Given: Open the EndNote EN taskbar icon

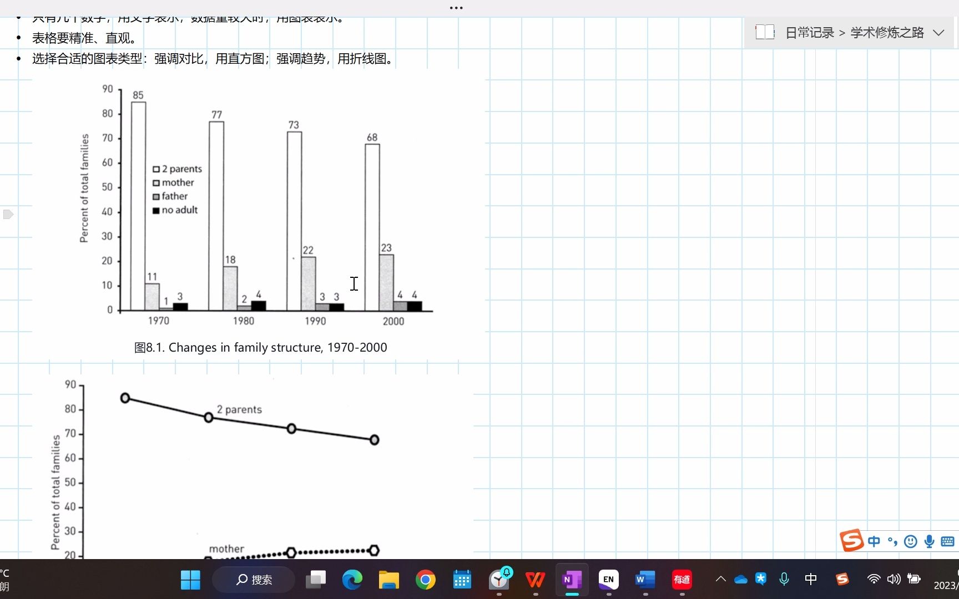Looking at the screenshot, I should pos(609,580).
